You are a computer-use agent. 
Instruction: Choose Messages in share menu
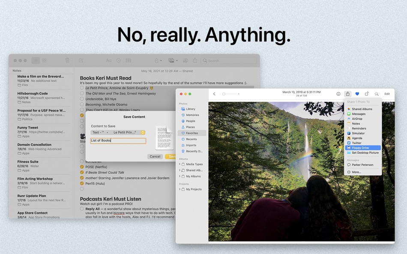tap(362, 114)
